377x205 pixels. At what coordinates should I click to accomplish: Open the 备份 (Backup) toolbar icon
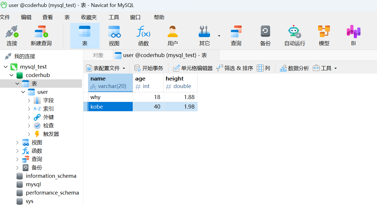tap(265, 32)
